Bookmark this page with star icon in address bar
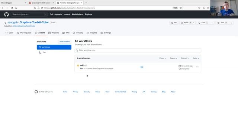This screenshot has height=133, width=238. point(181,8)
